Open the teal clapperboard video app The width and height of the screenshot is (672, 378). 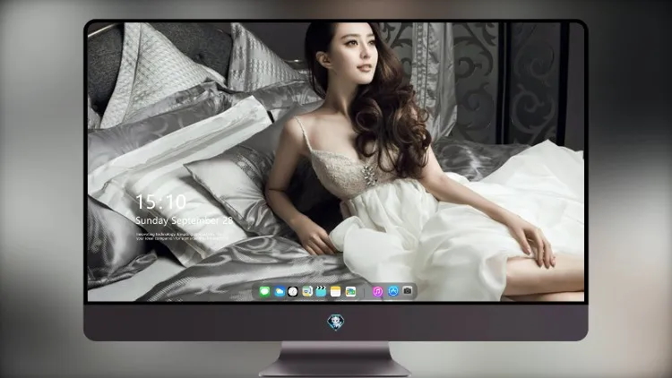point(321,291)
